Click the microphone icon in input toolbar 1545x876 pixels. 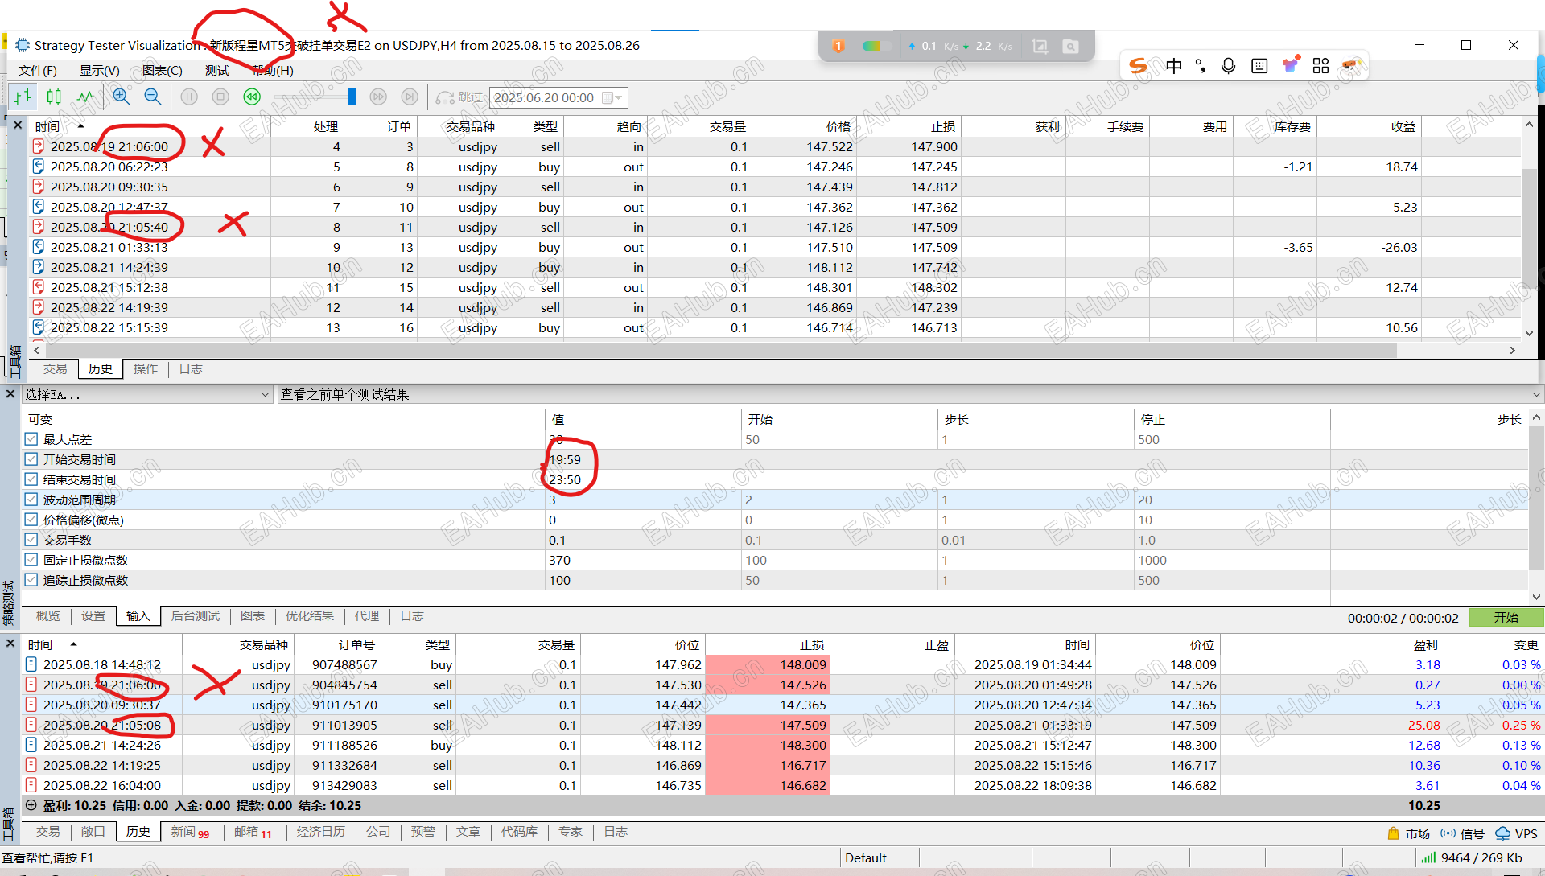(x=1228, y=66)
